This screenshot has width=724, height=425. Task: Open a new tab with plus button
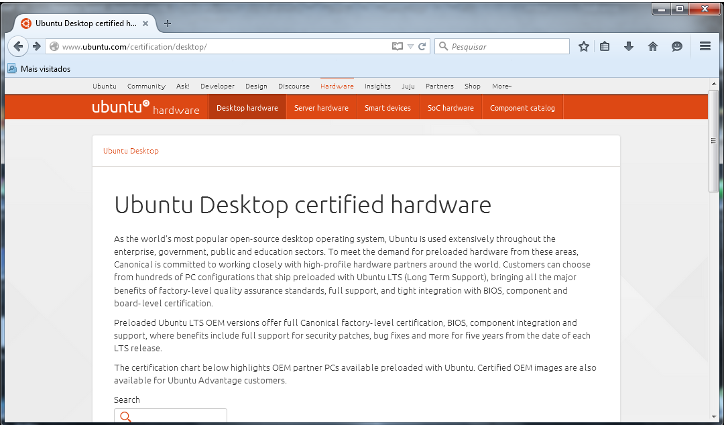point(168,23)
